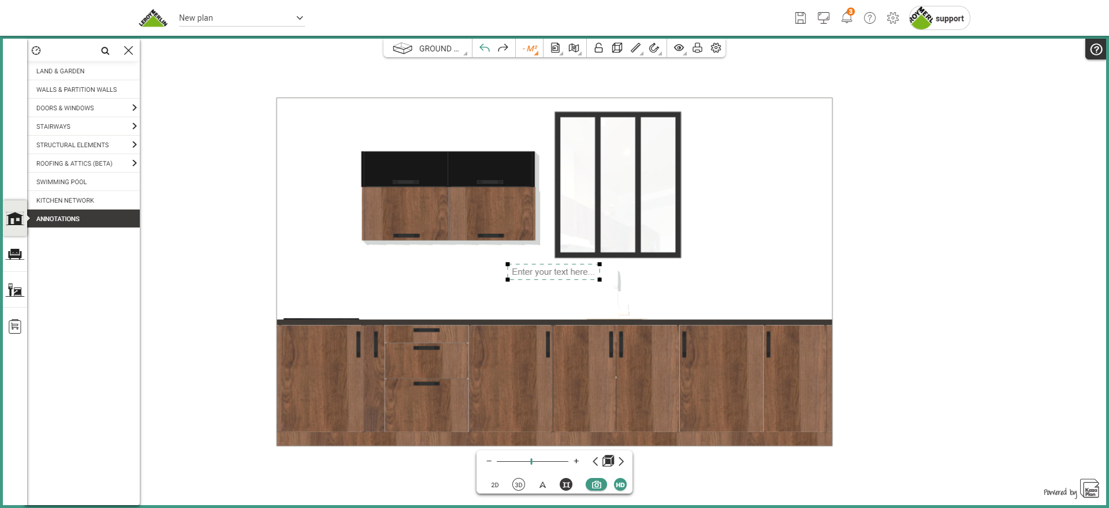Zoom in with the plus button
This screenshot has height=508, width=1109.
[x=576, y=461]
